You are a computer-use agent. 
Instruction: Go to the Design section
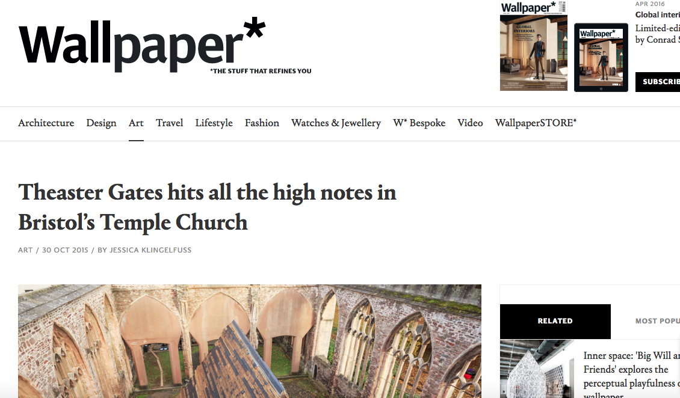tap(101, 123)
